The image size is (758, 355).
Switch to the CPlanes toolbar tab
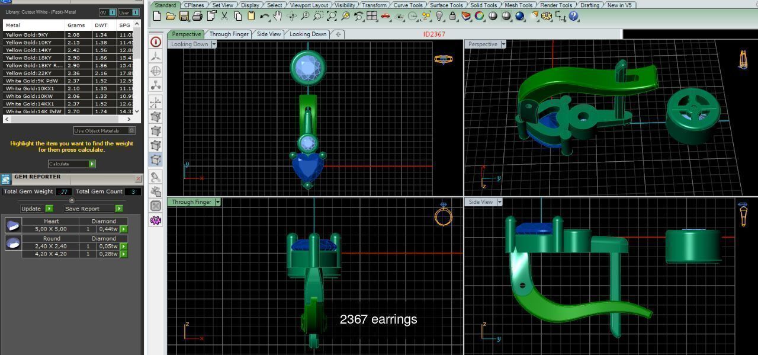click(194, 5)
